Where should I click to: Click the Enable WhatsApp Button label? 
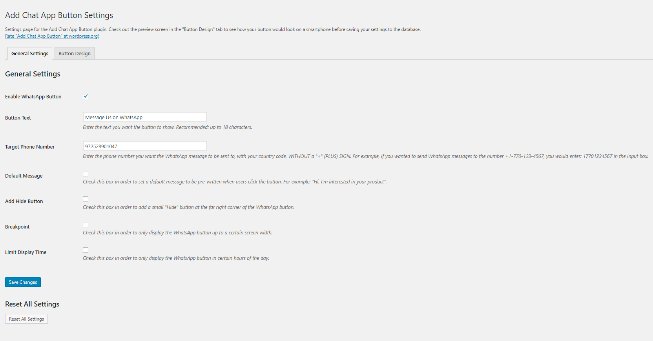pos(33,97)
